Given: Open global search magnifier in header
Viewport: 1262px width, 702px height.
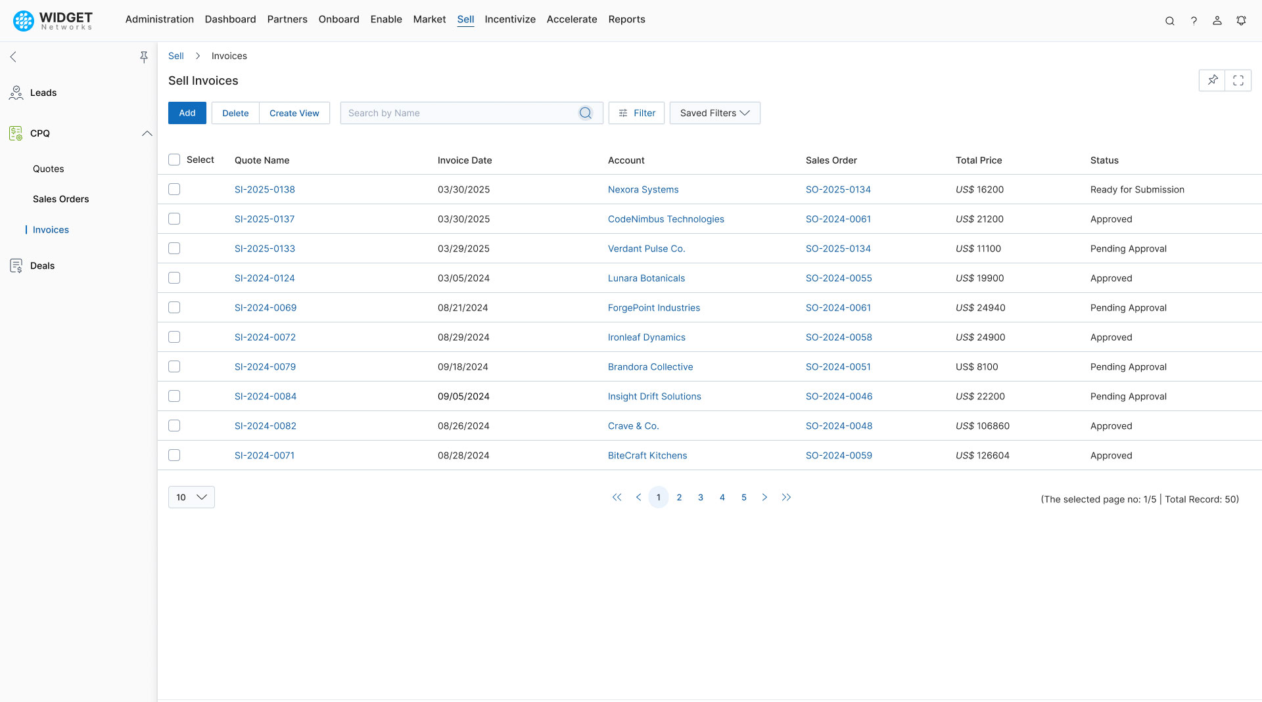Looking at the screenshot, I should tap(1170, 21).
